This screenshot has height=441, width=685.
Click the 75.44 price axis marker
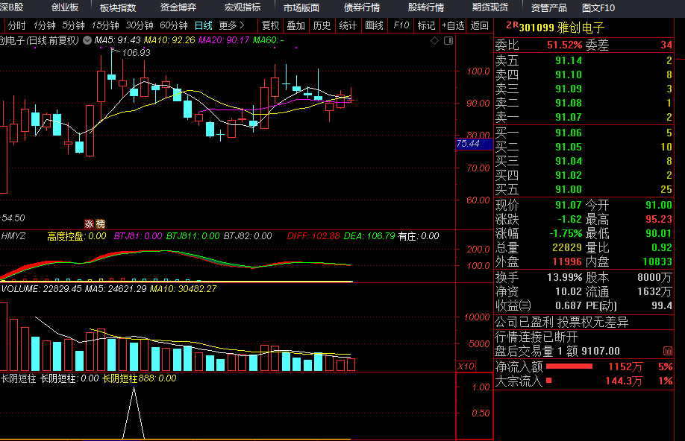[474, 144]
